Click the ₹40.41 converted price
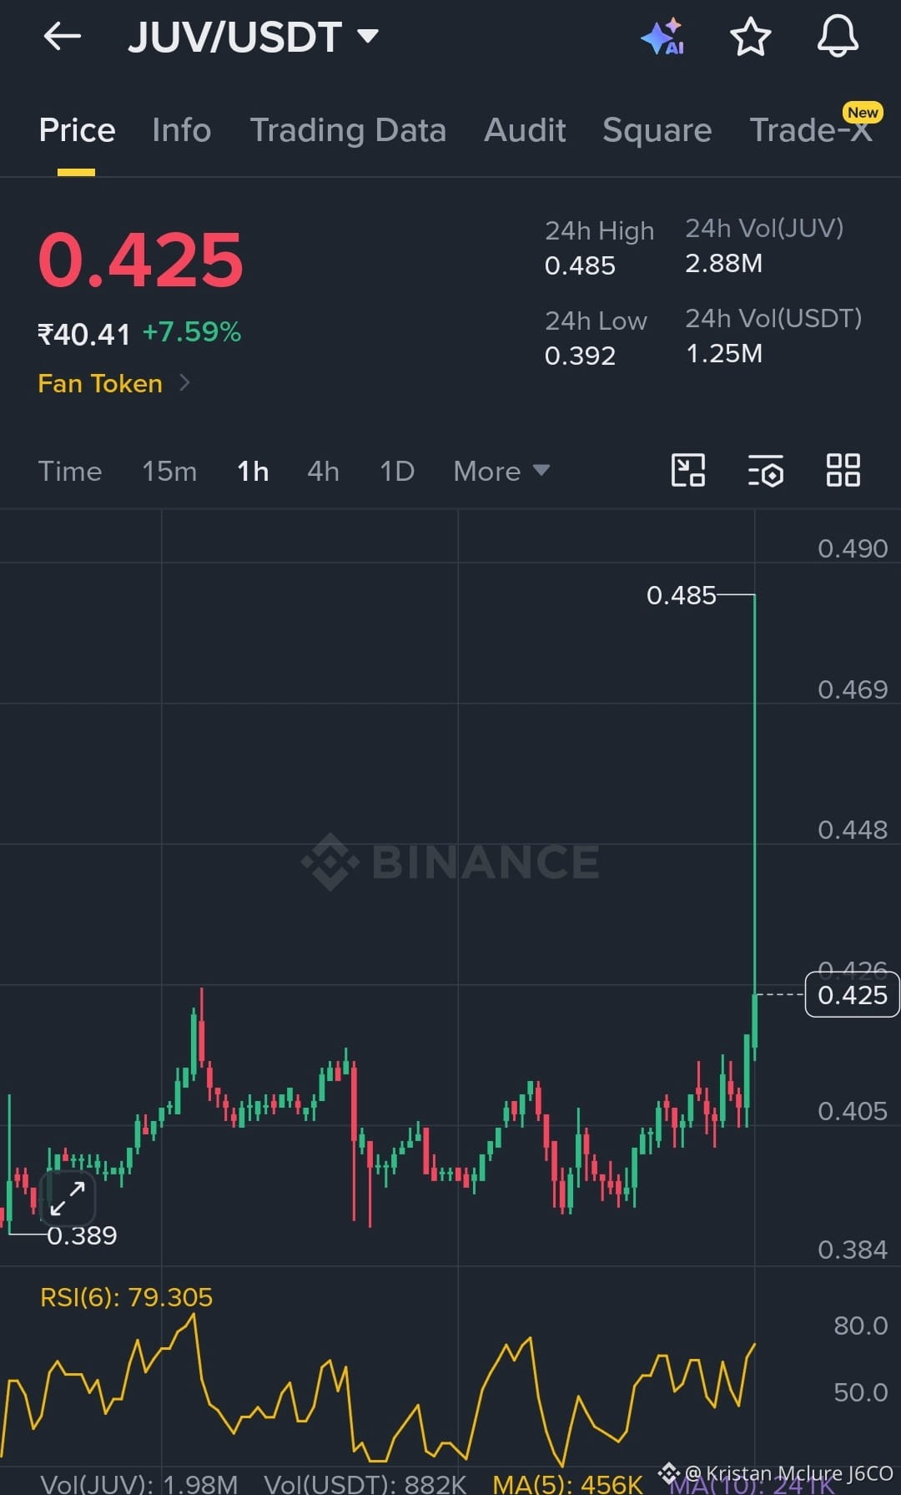901x1495 pixels. click(x=84, y=335)
